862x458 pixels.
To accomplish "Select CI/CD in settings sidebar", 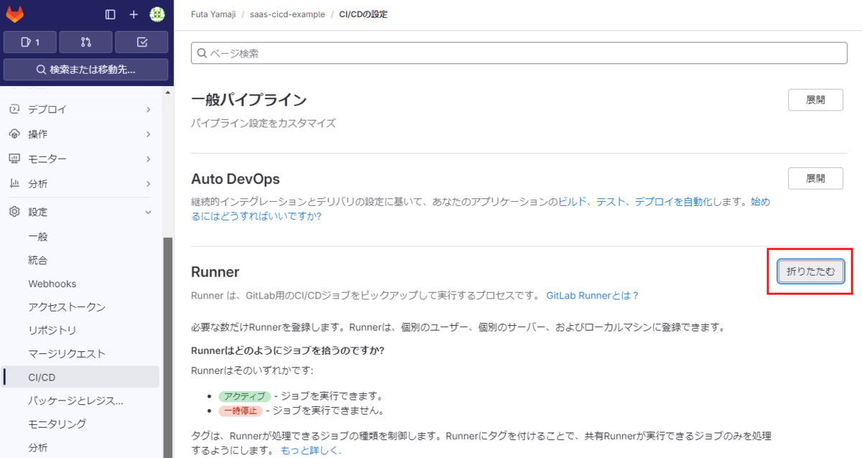I will coord(81,377).
